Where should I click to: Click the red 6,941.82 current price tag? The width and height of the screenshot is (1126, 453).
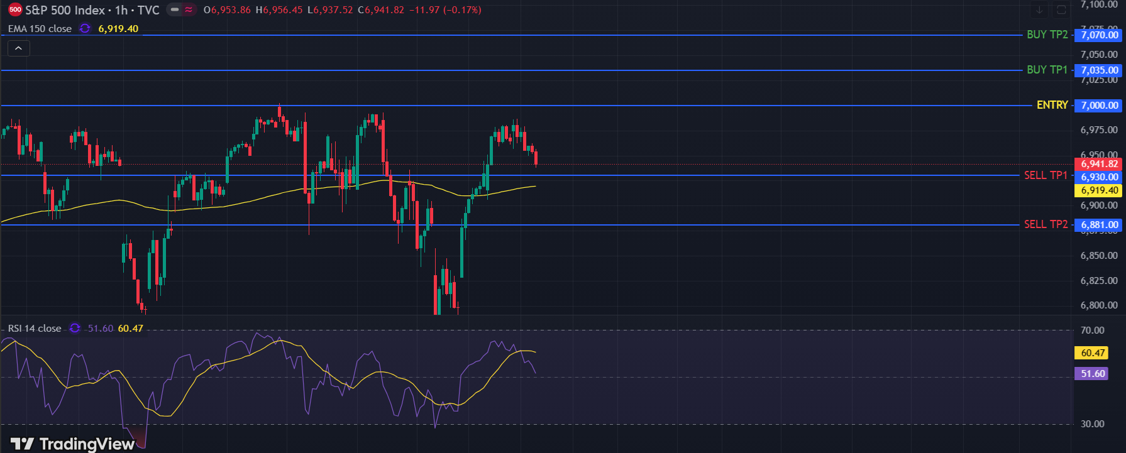point(1099,164)
